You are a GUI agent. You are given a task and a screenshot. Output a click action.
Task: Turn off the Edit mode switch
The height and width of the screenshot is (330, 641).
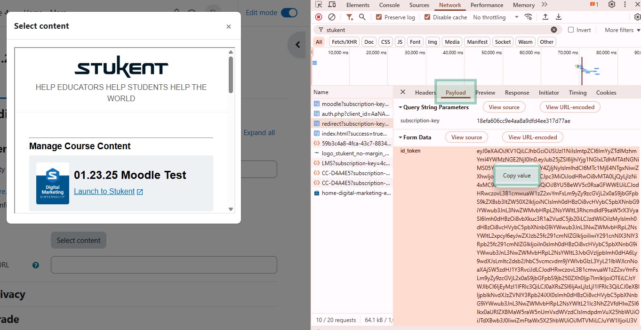click(x=289, y=13)
